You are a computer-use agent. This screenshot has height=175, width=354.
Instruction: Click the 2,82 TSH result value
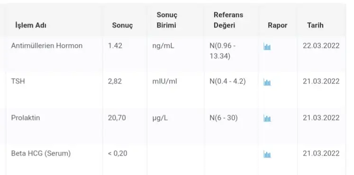[x=115, y=81]
